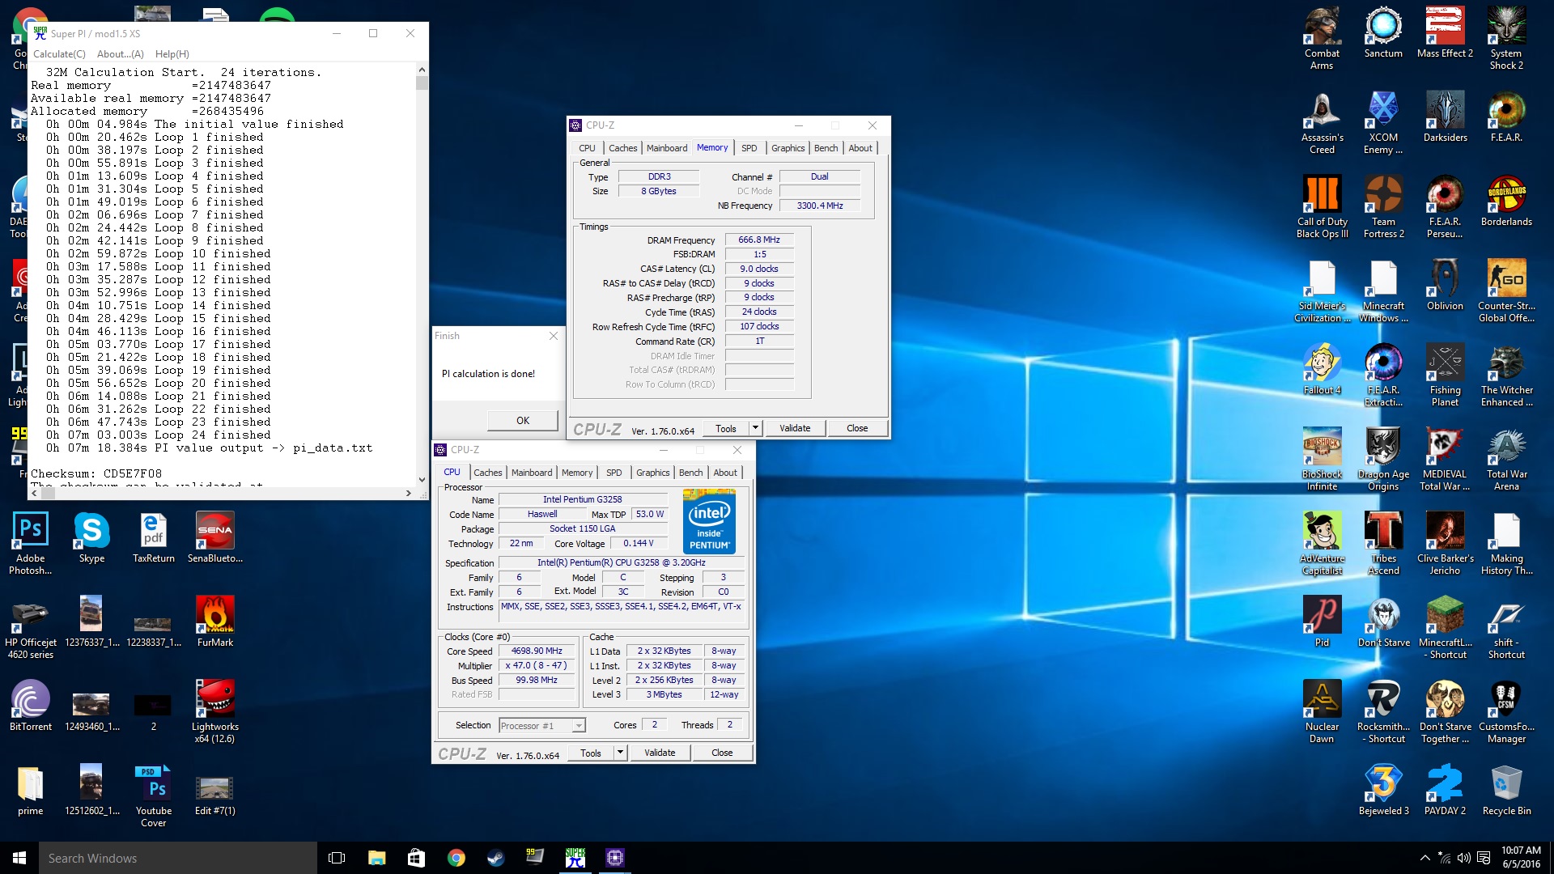Open the BitTorrent desktop icon
This screenshot has height=874, width=1554.
click(30, 706)
